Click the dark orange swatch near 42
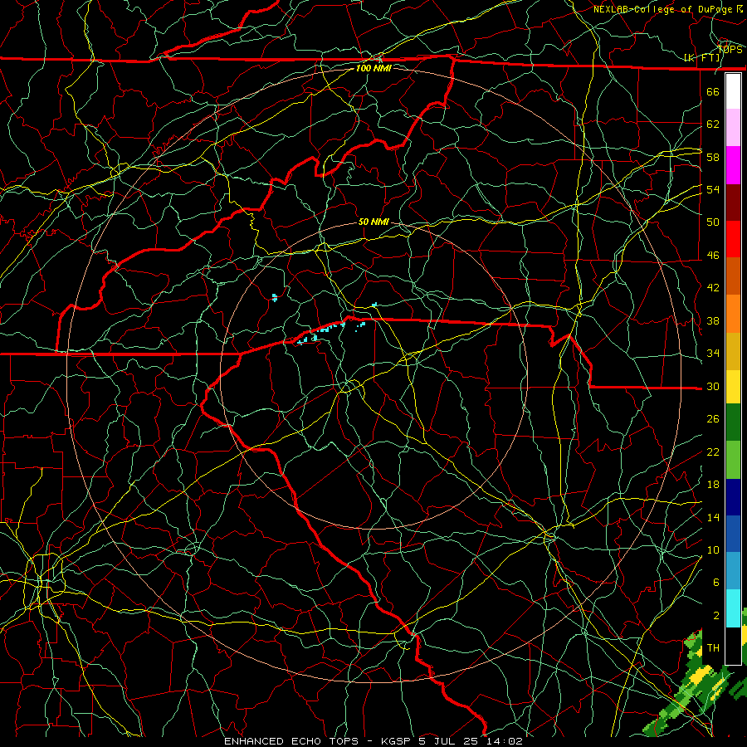The width and height of the screenshot is (747, 747). 733,276
